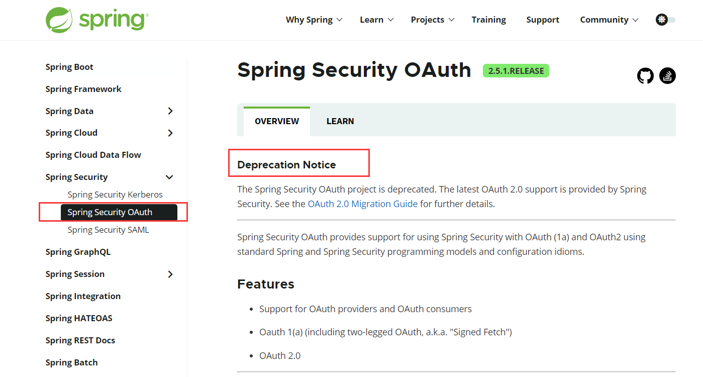Open Spring Framework in sidebar
703x377 pixels.
(83, 89)
